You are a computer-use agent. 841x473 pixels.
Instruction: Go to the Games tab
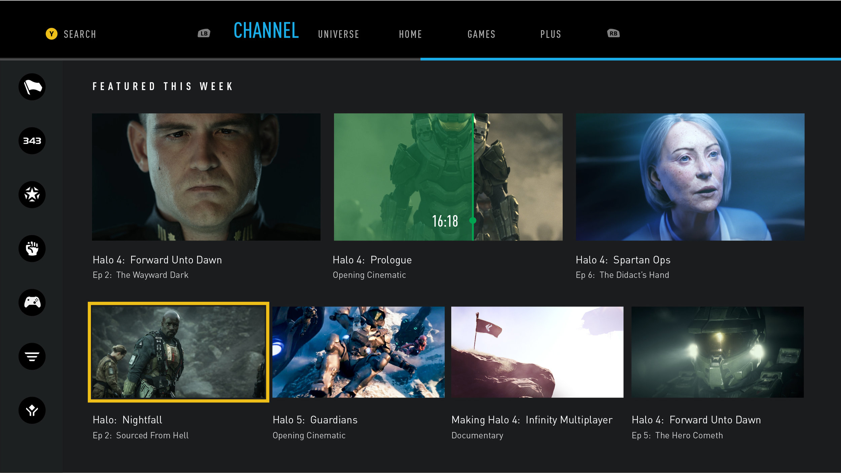point(481,34)
